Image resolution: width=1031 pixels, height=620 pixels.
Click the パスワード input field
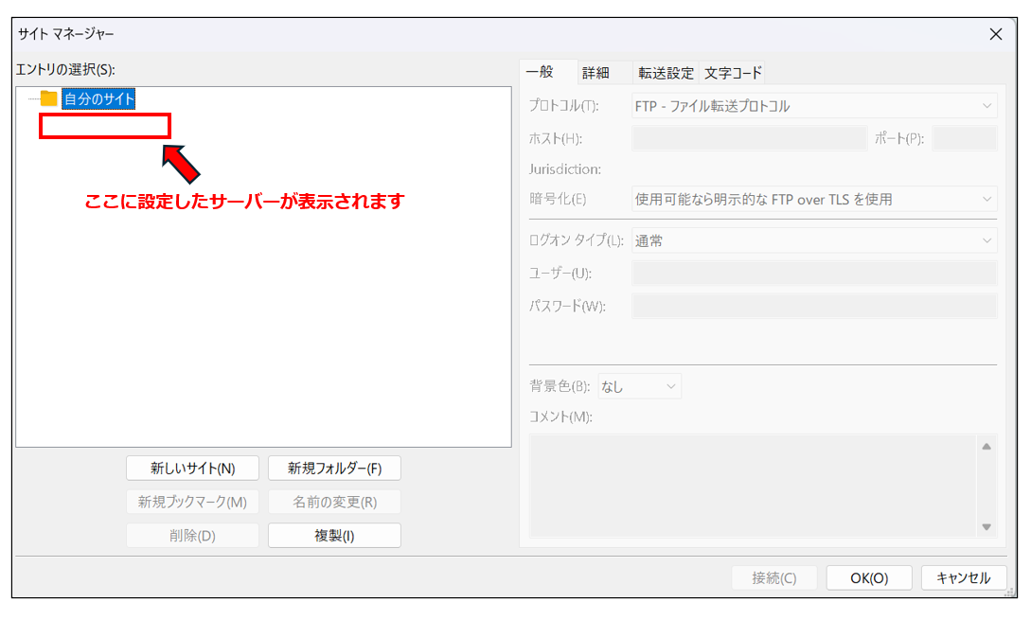click(814, 307)
